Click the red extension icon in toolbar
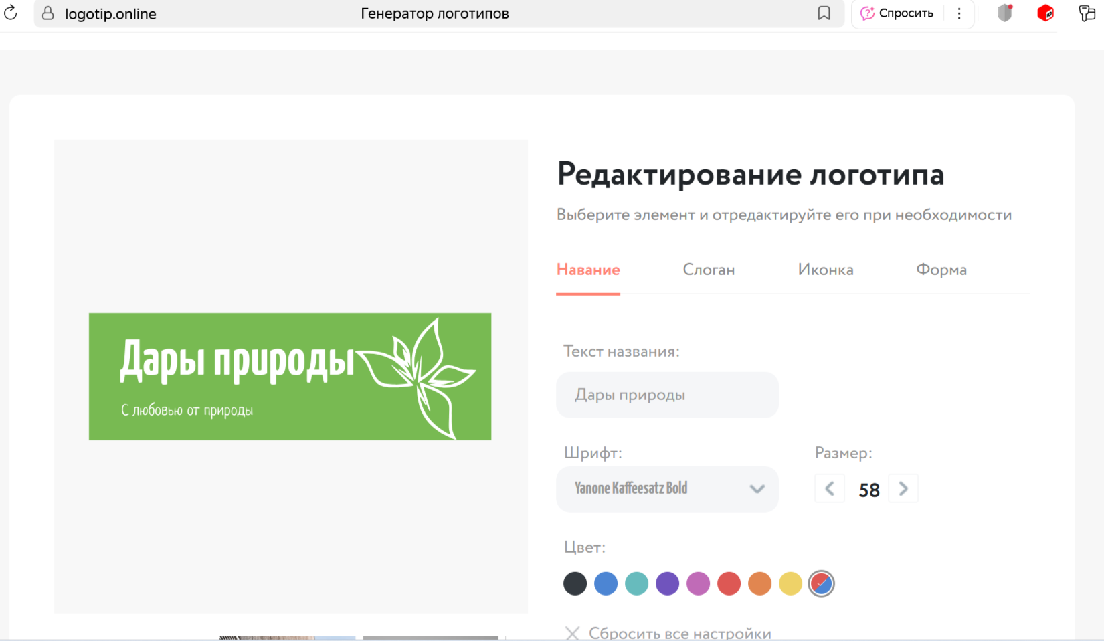 pyautogui.click(x=1045, y=13)
